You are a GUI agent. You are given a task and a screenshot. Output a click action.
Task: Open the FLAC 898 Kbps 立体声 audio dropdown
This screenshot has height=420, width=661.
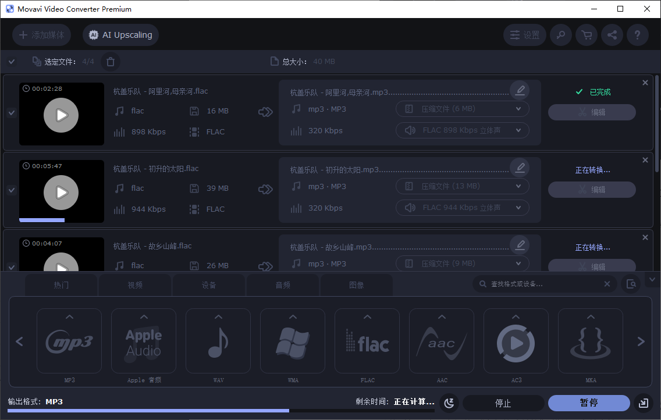tap(462, 130)
